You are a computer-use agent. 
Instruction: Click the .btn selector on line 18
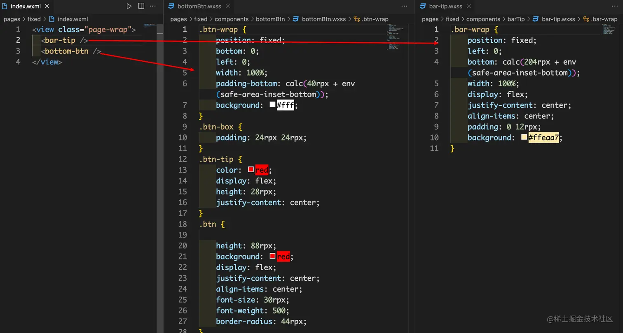[207, 224]
